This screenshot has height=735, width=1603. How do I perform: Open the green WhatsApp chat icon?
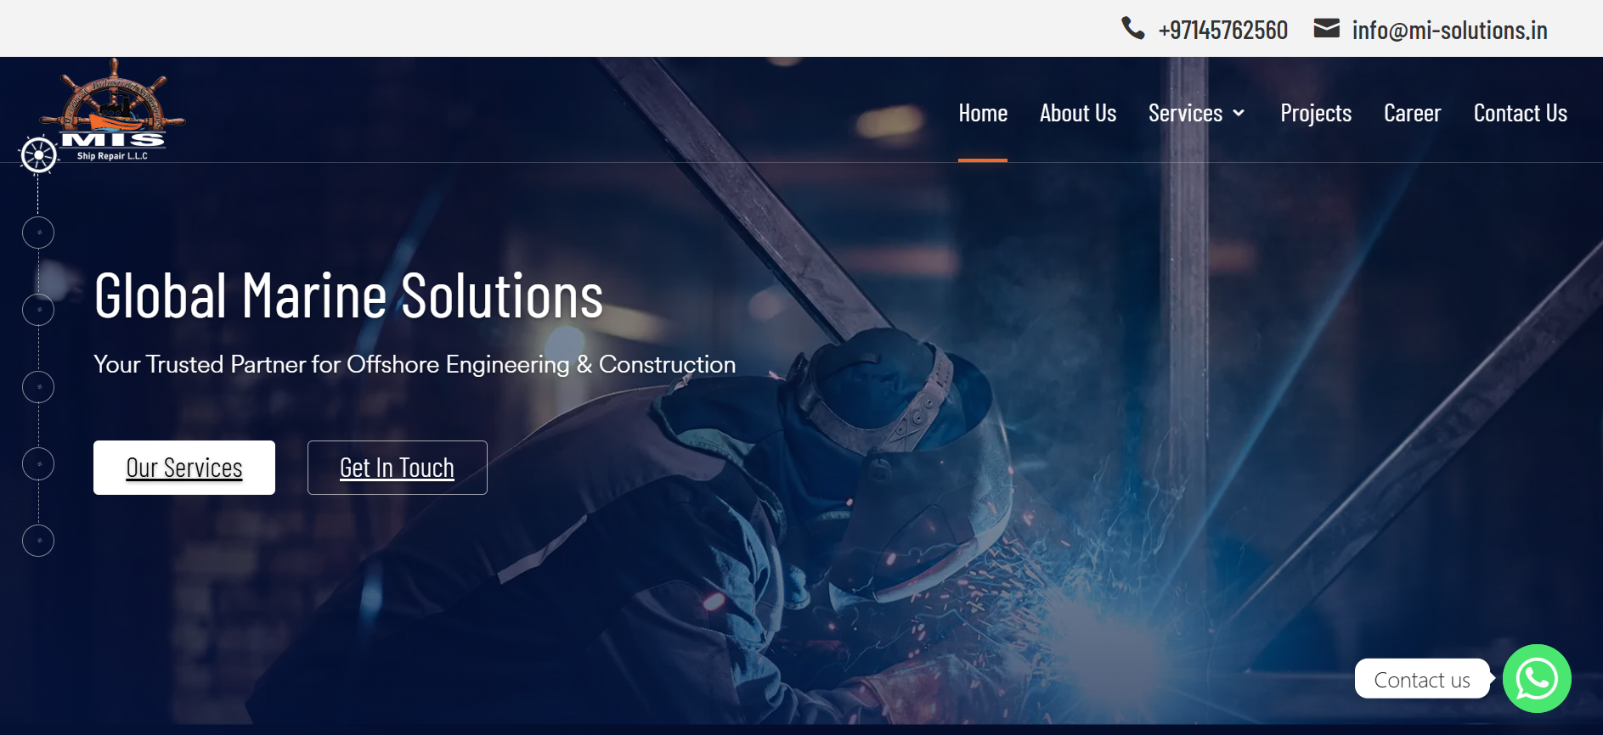(1536, 678)
